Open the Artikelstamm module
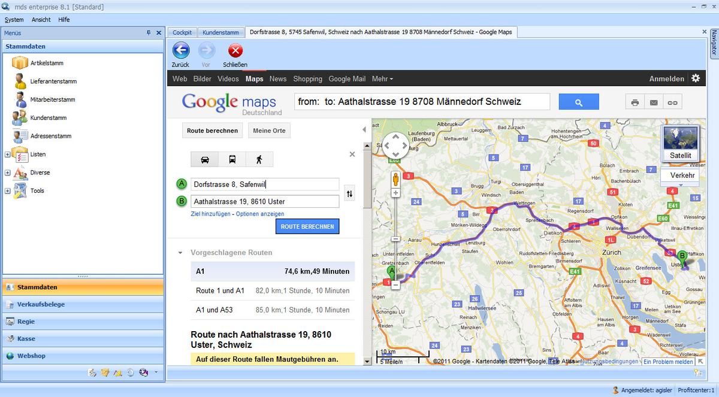 [x=47, y=63]
